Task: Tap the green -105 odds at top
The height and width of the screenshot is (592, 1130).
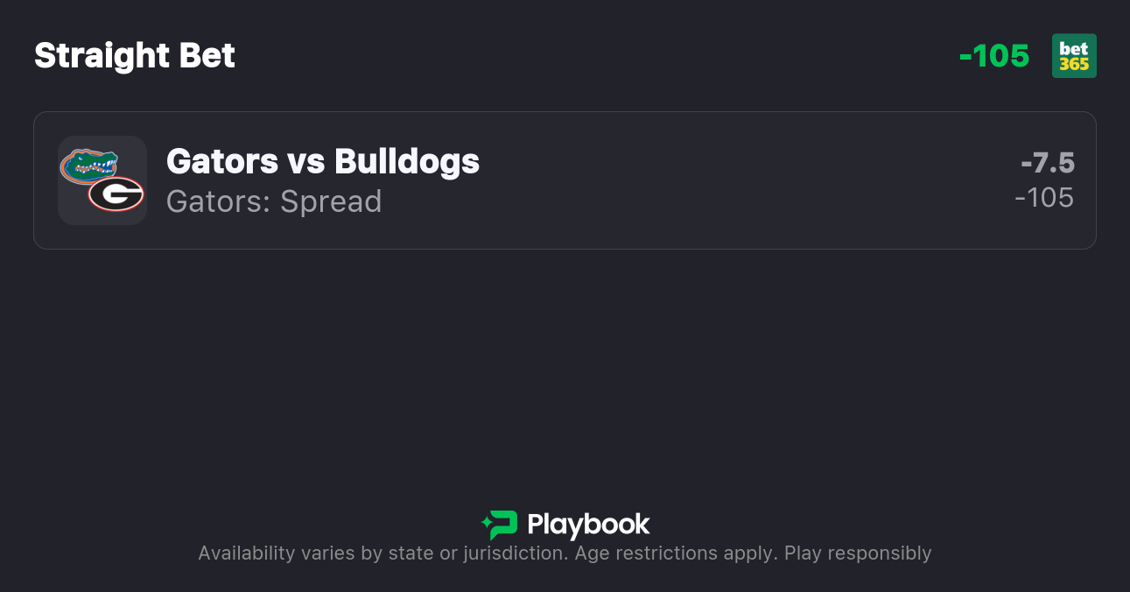Action: [x=994, y=56]
